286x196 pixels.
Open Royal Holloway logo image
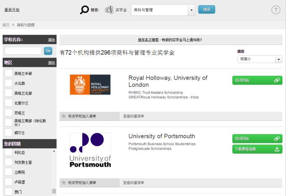coord(90,85)
